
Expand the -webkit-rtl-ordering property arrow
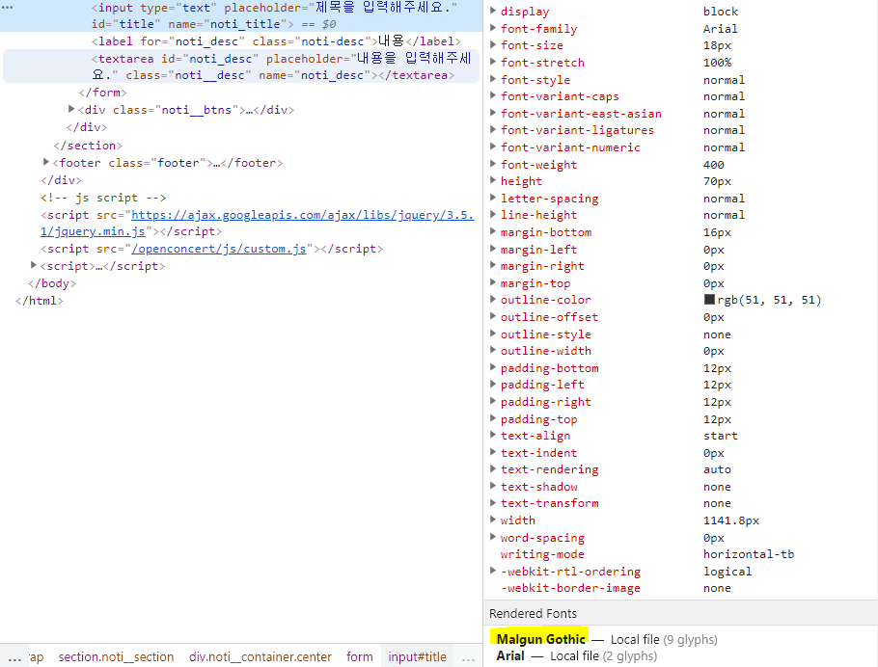493,571
